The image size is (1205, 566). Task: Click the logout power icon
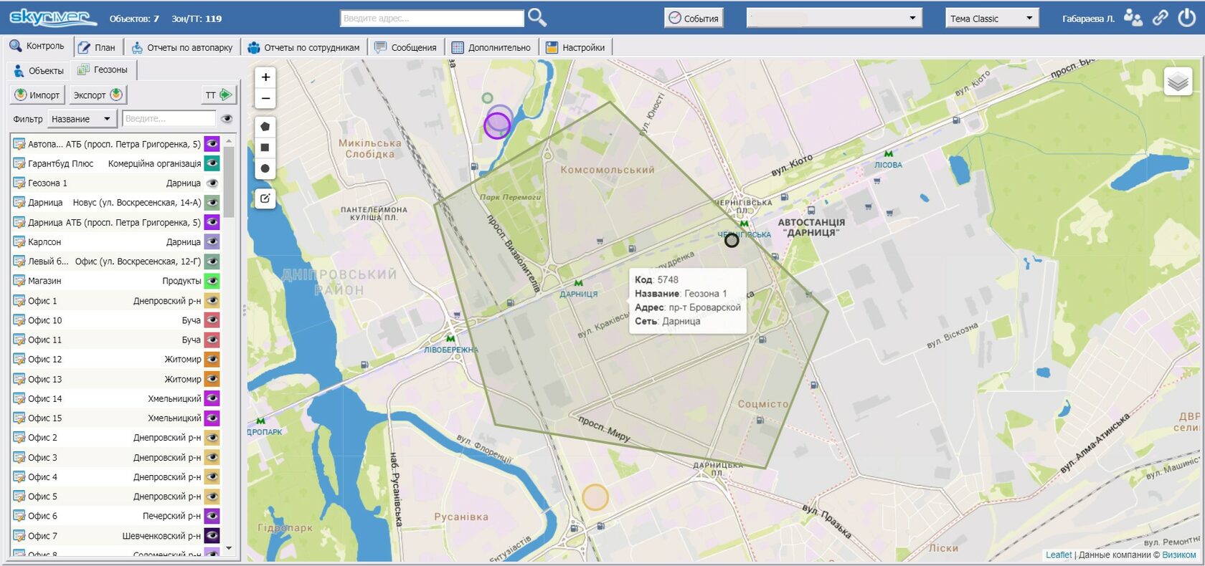[1187, 18]
